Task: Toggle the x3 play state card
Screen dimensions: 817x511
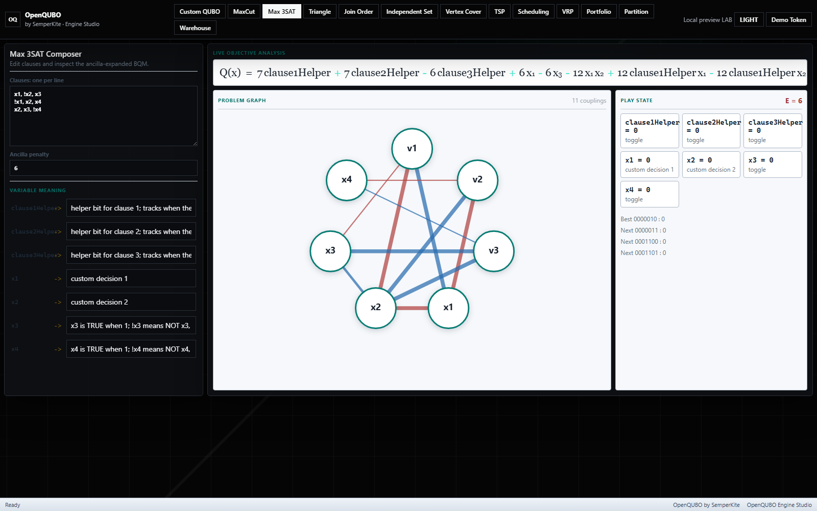Action: click(773, 165)
